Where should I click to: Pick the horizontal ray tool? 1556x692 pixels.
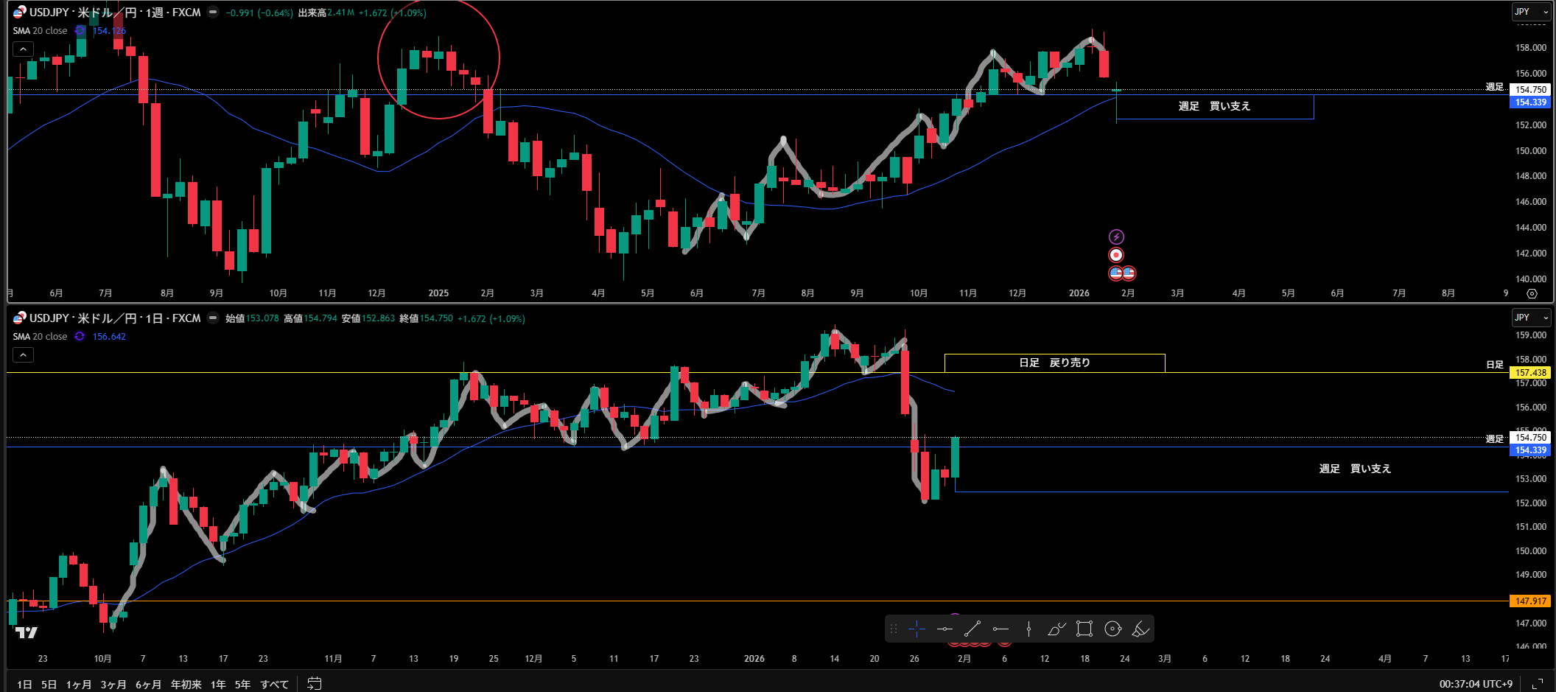tap(1000, 629)
